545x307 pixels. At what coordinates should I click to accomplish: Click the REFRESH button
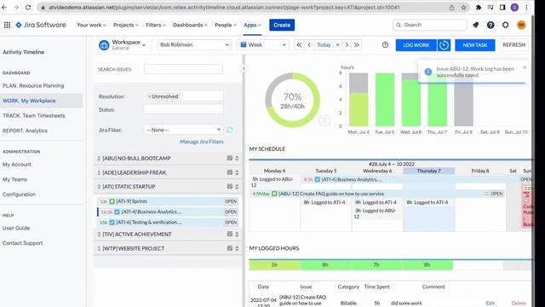coord(513,45)
